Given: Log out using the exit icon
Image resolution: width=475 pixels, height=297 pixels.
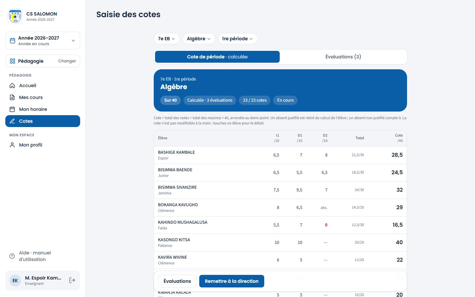Looking at the screenshot, I should tap(72, 280).
